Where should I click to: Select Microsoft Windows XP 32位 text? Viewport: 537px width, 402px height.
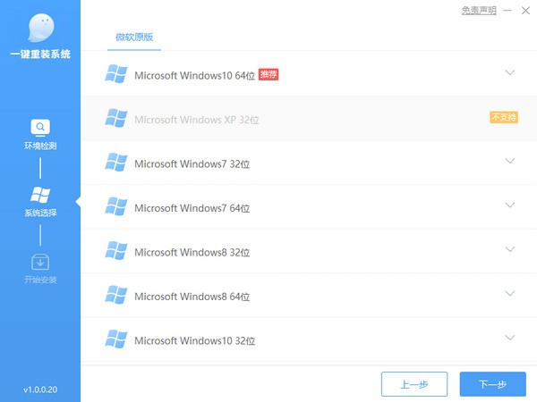click(197, 120)
